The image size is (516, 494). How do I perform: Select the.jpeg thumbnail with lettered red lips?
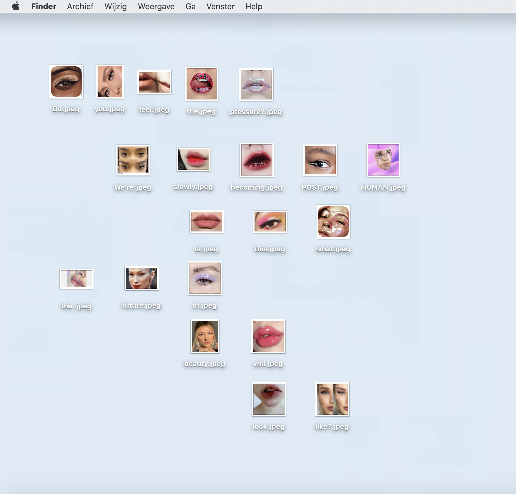click(202, 84)
